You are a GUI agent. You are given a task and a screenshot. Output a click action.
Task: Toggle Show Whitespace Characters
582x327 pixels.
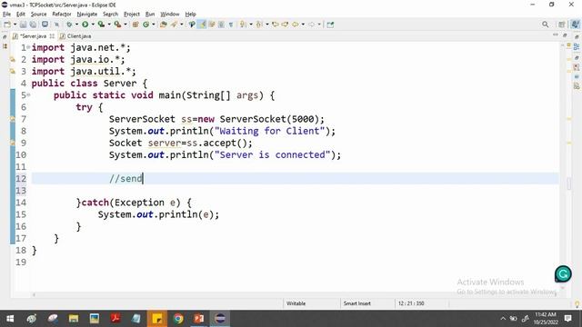coord(231,25)
